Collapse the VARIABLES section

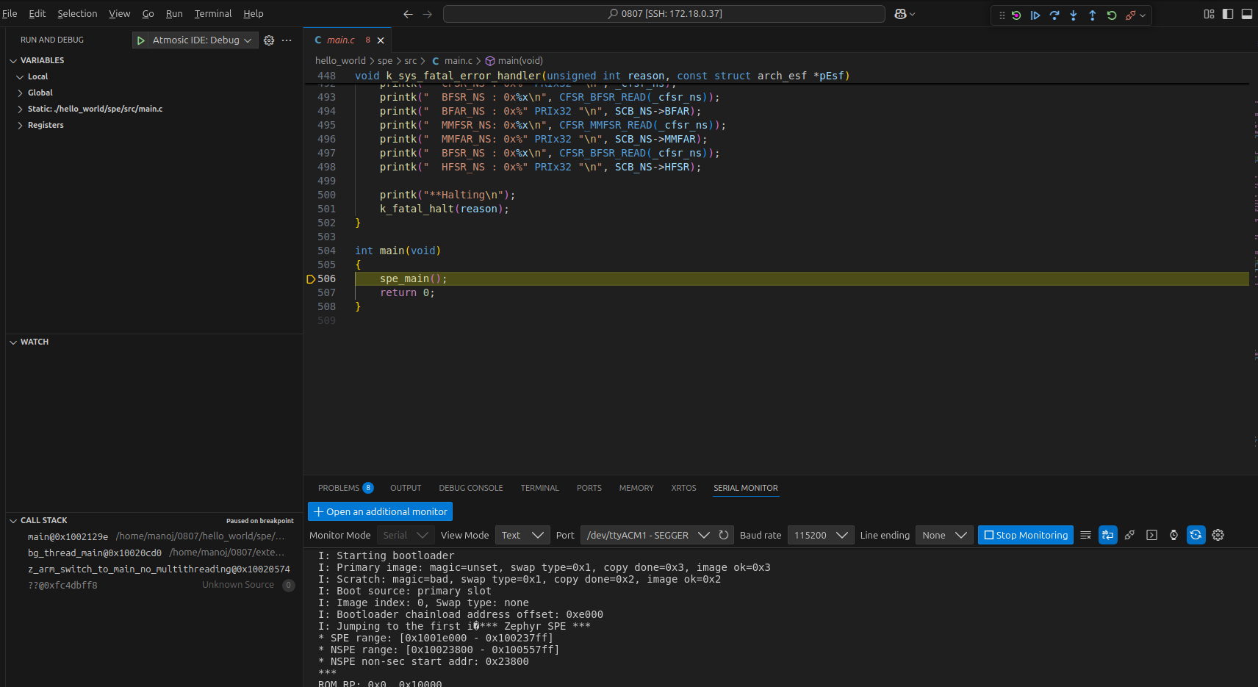point(42,60)
